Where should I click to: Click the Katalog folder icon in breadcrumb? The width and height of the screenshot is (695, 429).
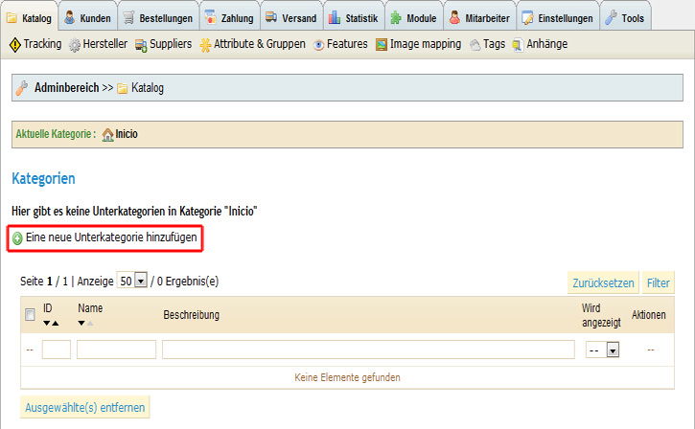(123, 88)
